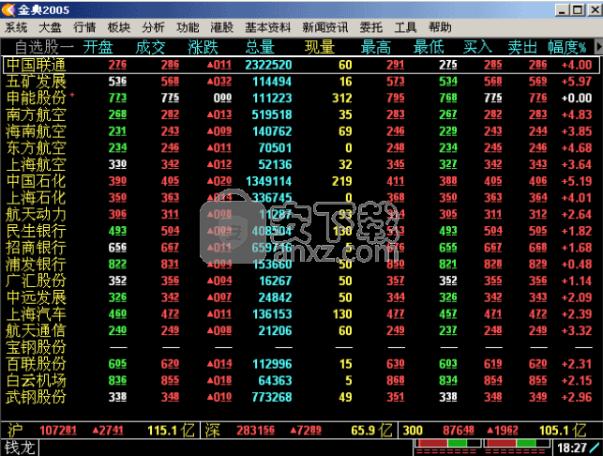Select the 上海石化 stock row

301,197
